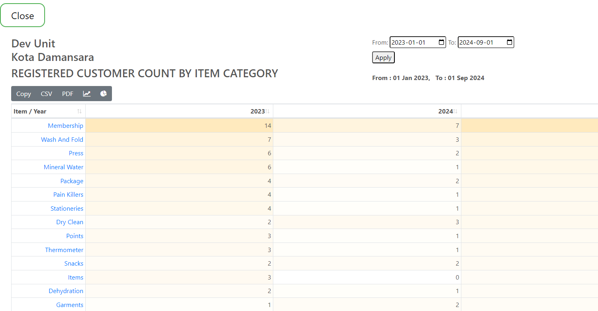Select the PDF export option

coord(67,94)
